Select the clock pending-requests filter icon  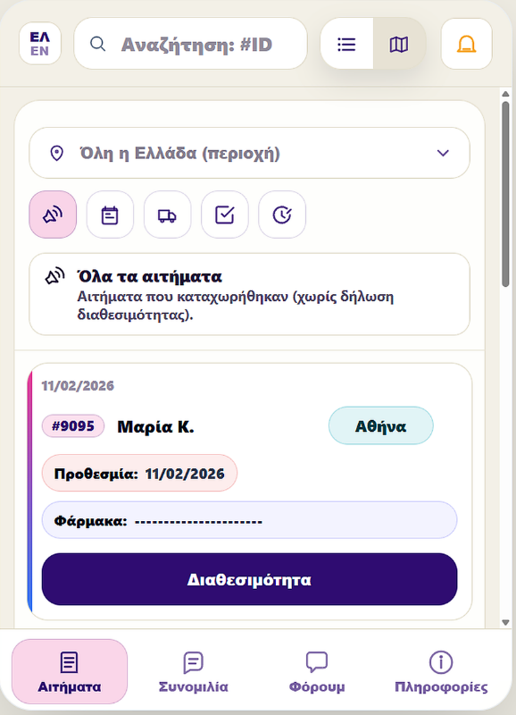click(x=281, y=214)
